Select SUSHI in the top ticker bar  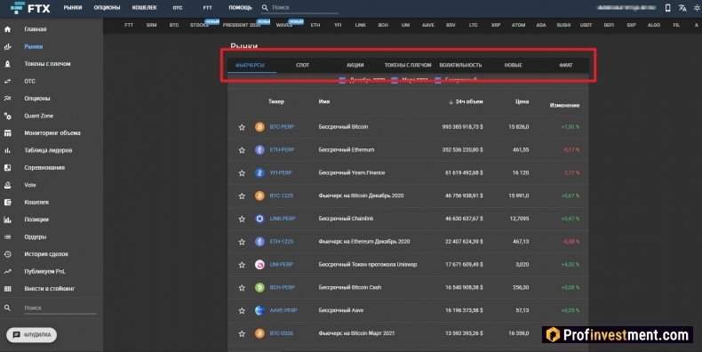pyautogui.click(x=563, y=25)
